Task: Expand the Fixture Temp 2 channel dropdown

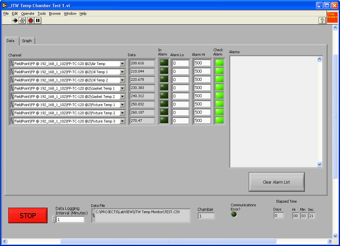Action: [x=122, y=113]
